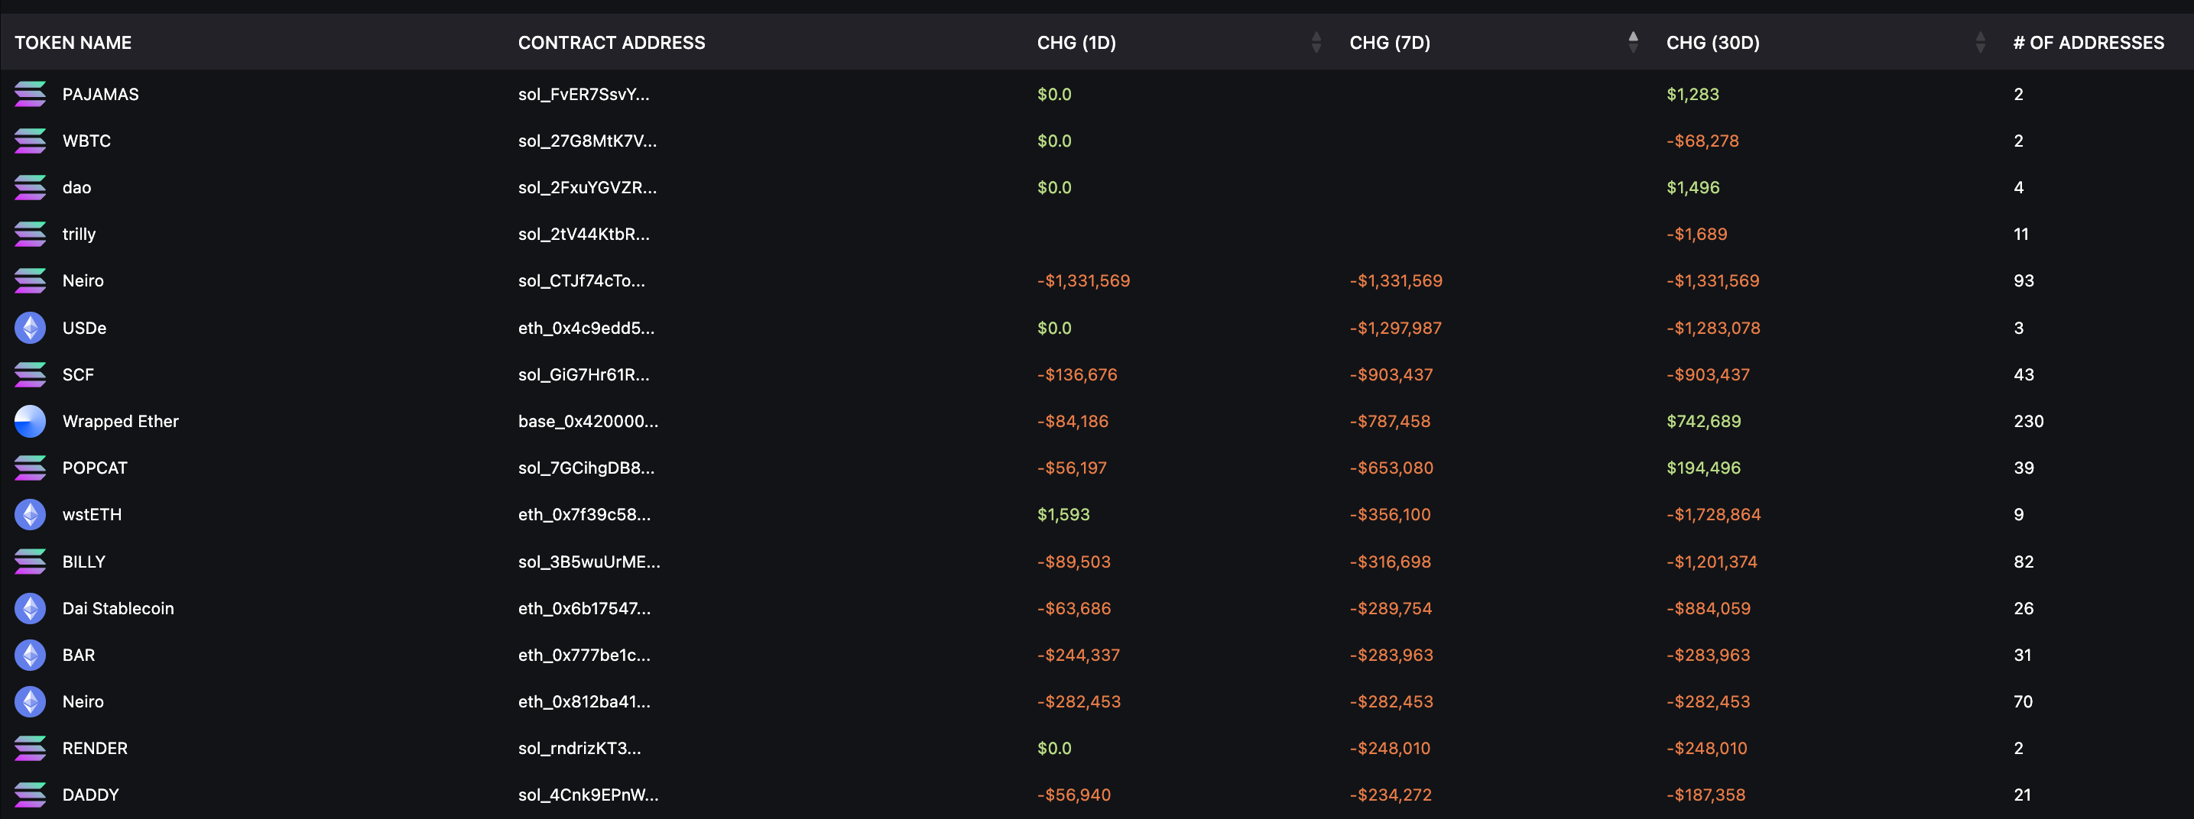Select the DADDY token name
This screenshot has height=819, width=2194.
(90, 795)
